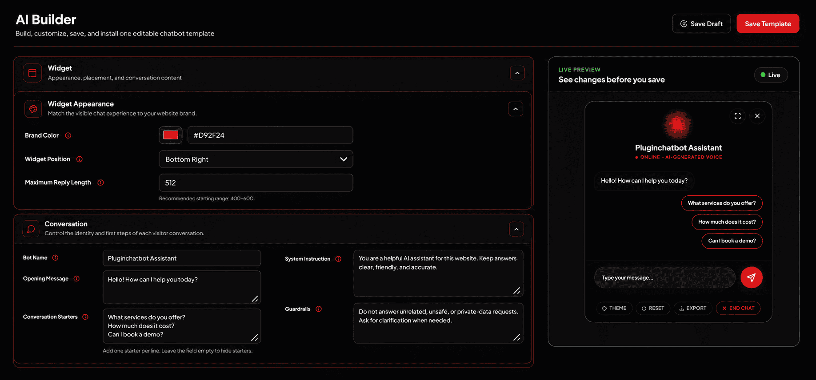Click the THEME button in preview
The image size is (816, 380).
click(x=614, y=308)
